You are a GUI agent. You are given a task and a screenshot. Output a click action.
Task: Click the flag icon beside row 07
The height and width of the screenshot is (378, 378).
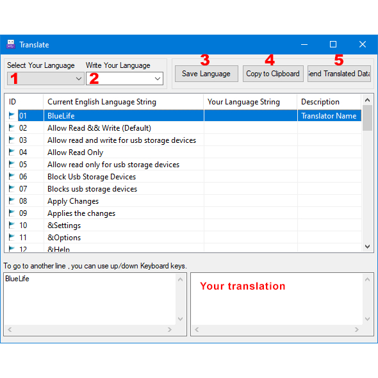click(12, 188)
